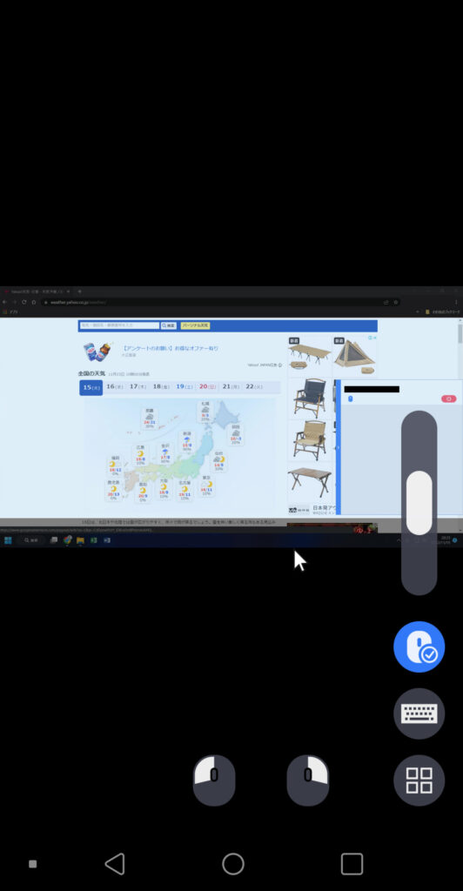Click 新潟 weather icon on map
Screen dimensions: 463x891
[186, 440]
